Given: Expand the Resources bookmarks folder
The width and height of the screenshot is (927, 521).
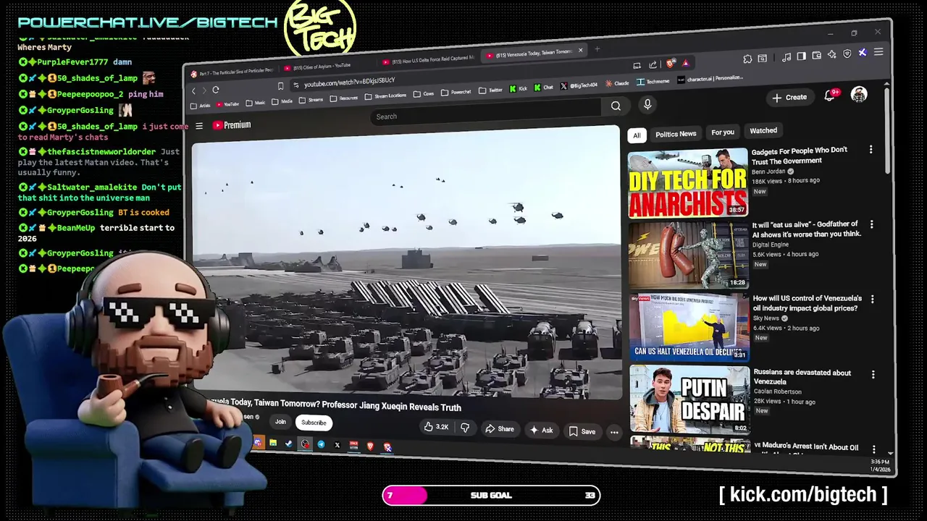Looking at the screenshot, I should tap(345, 98).
